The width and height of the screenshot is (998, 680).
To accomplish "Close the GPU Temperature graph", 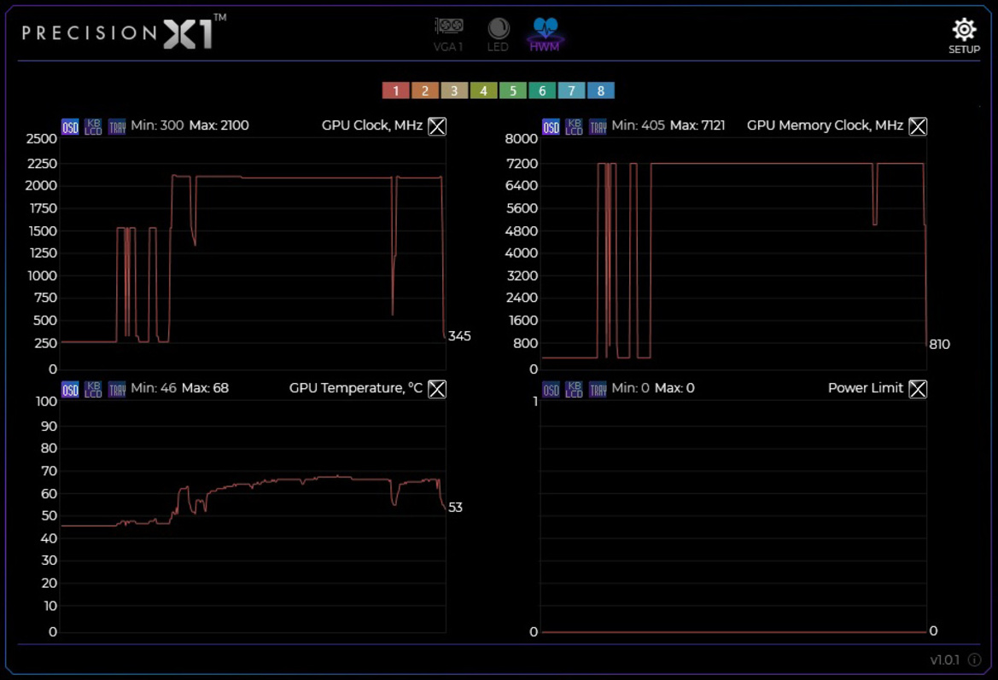I will pos(437,389).
